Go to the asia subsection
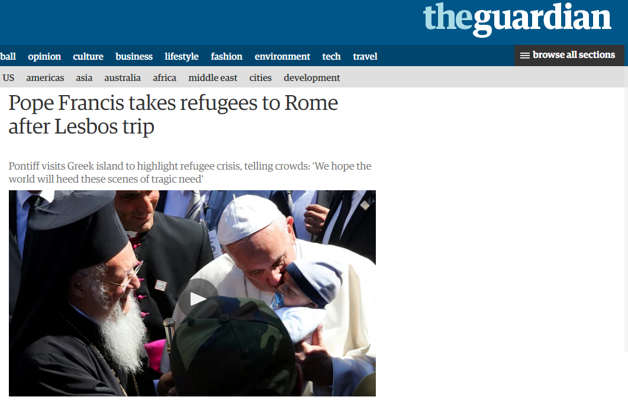This screenshot has height=400, width=628. [x=84, y=77]
